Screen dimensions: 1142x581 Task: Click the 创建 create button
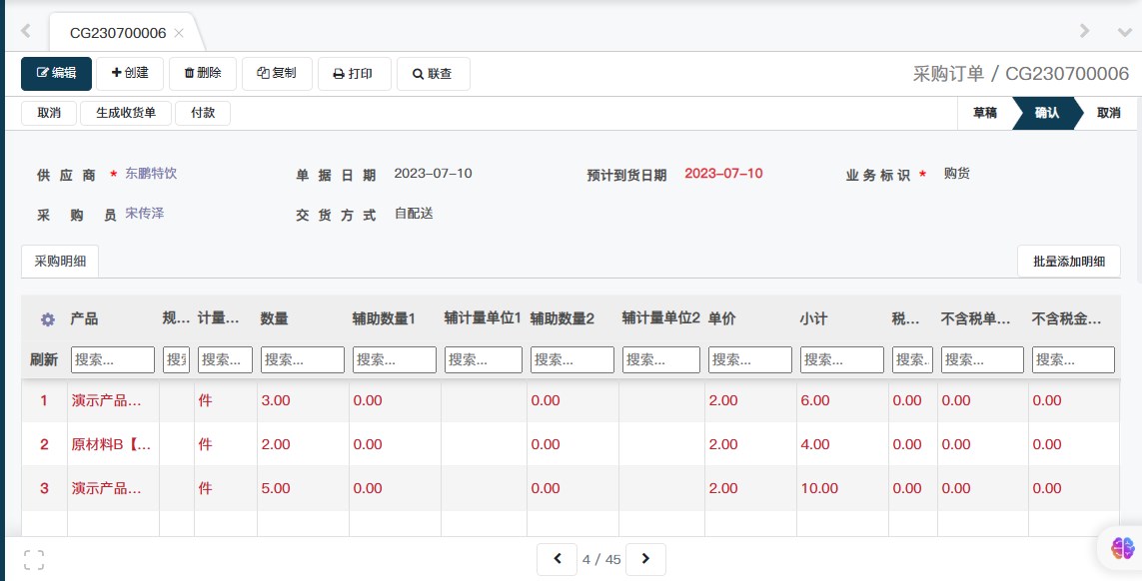130,73
